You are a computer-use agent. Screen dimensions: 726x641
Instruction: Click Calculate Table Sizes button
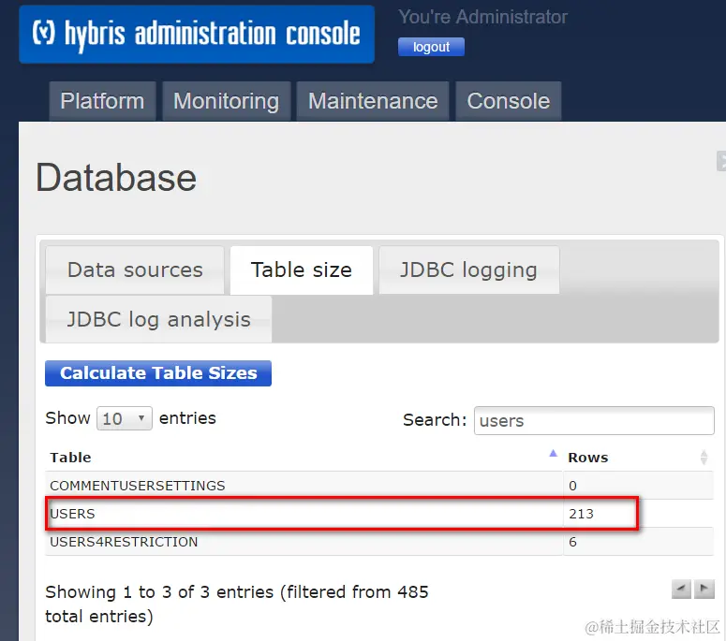[x=158, y=373]
